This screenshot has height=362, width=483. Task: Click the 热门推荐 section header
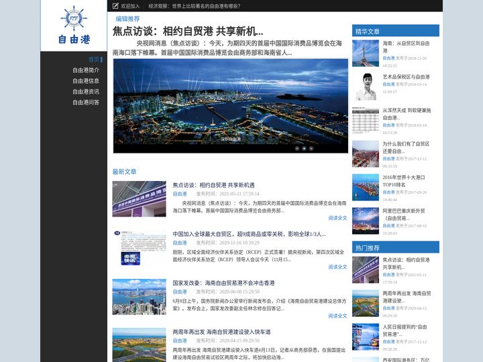pyautogui.click(x=396, y=247)
